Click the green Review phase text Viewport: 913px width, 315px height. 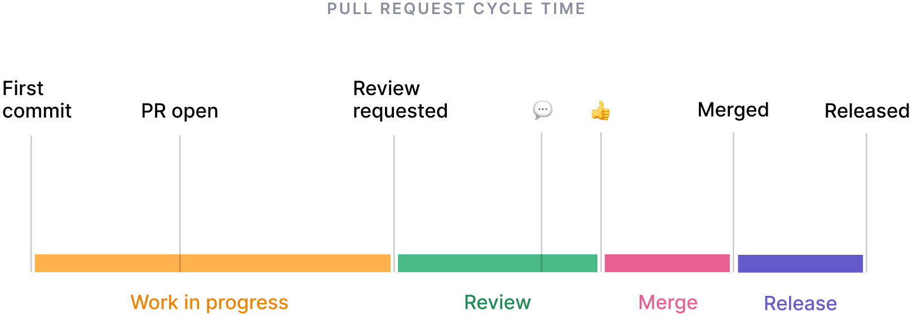[x=498, y=303]
